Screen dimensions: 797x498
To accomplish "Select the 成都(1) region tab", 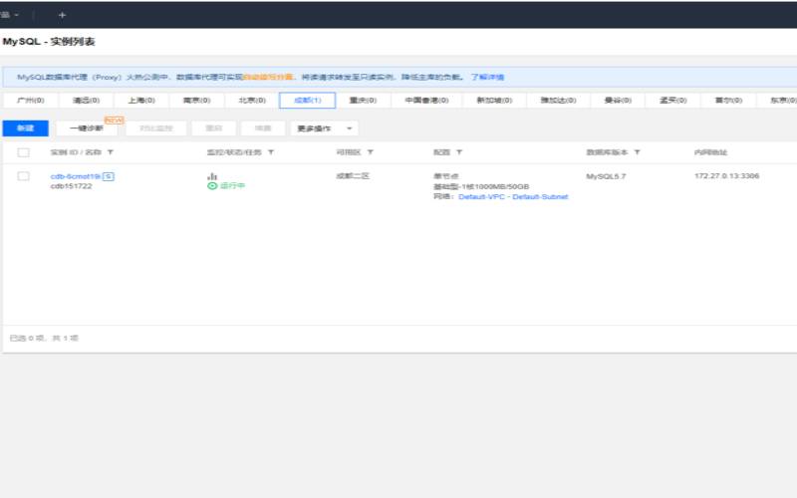I will pos(308,101).
